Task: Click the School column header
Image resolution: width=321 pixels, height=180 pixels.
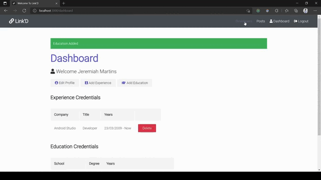Action: coord(59,163)
